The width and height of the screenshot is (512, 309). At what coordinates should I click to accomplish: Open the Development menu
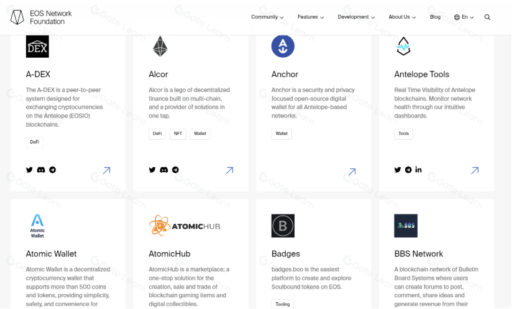coord(356,17)
